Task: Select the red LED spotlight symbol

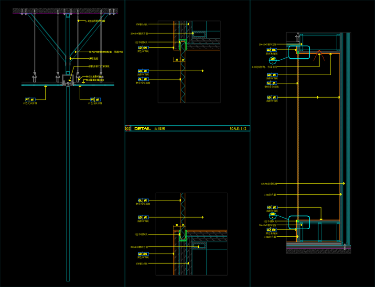Action: pos(319,55)
